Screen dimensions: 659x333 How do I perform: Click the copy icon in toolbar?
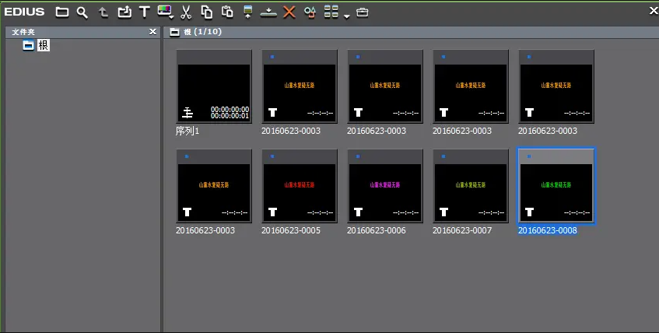click(x=206, y=12)
